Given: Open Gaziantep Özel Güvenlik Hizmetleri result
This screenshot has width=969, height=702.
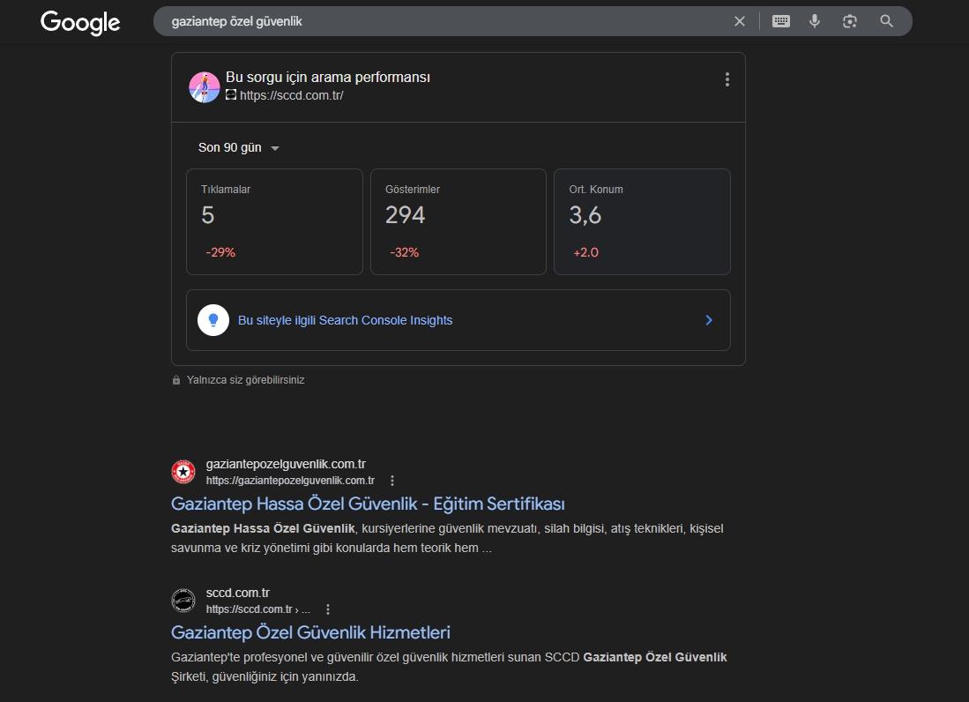Looking at the screenshot, I should point(310,632).
